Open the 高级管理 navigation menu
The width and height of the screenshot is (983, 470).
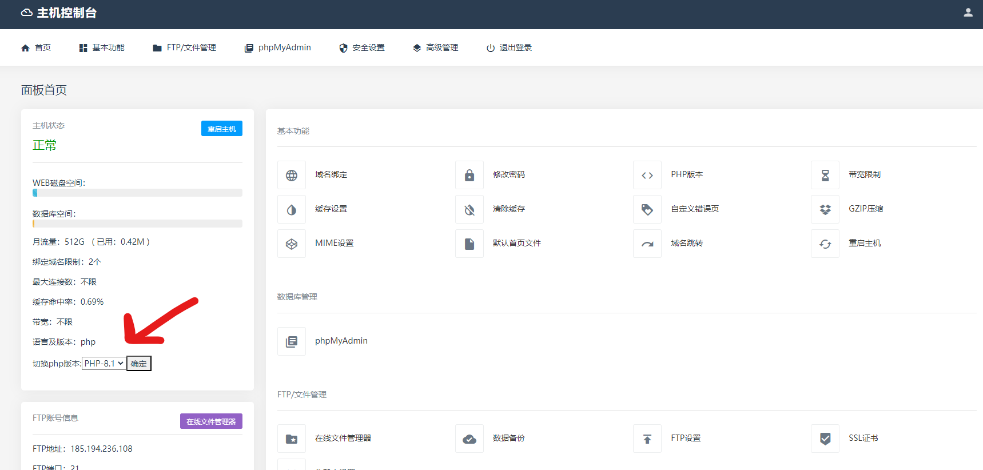[435, 47]
